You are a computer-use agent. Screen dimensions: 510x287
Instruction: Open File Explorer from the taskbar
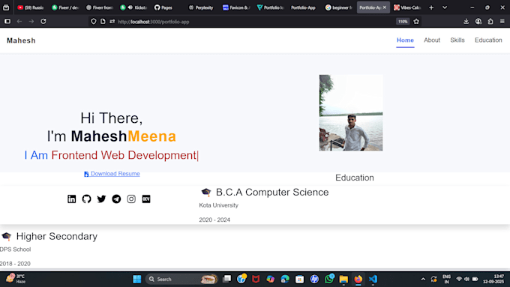coord(343,280)
